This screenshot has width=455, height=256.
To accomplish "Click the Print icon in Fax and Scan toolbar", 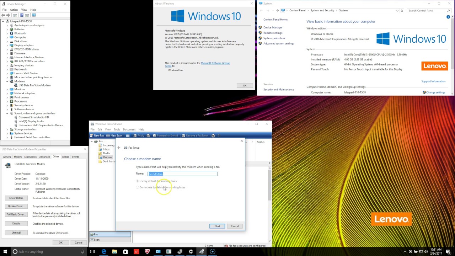I will click(x=213, y=135).
